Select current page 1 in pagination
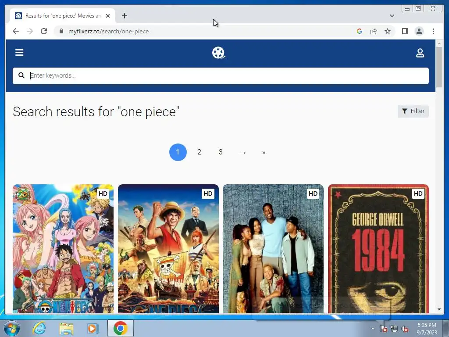The height and width of the screenshot is (337, 449). pyautogui.click(x=178, y=152)
